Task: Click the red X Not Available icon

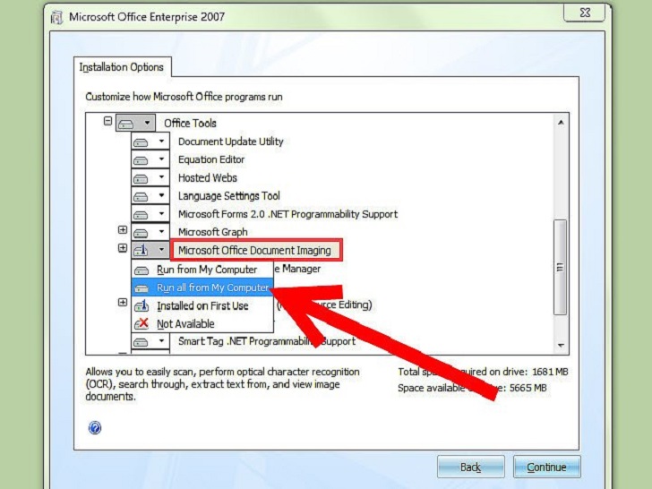Action: click(x=142, y=323)
